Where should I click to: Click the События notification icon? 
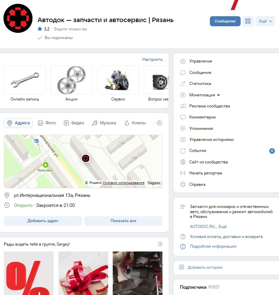tap(183, 151)
